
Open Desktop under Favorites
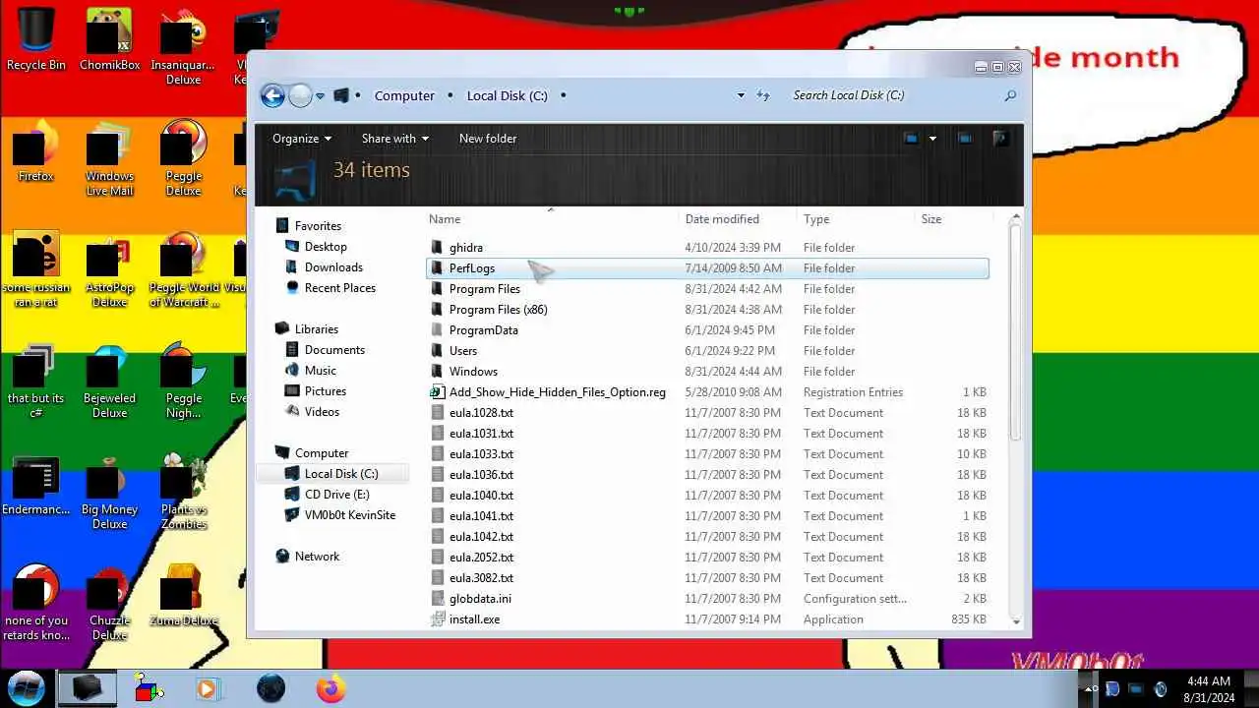pos(316,247)
